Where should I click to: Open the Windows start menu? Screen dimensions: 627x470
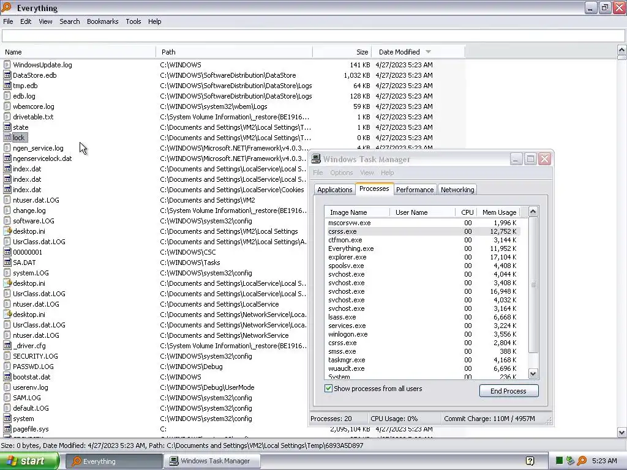coord(29,461)
